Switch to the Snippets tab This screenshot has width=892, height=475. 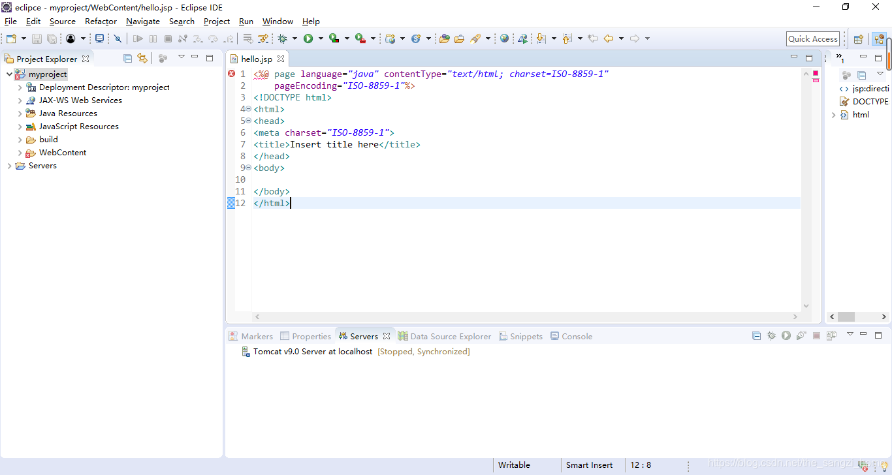coord(521,336)
